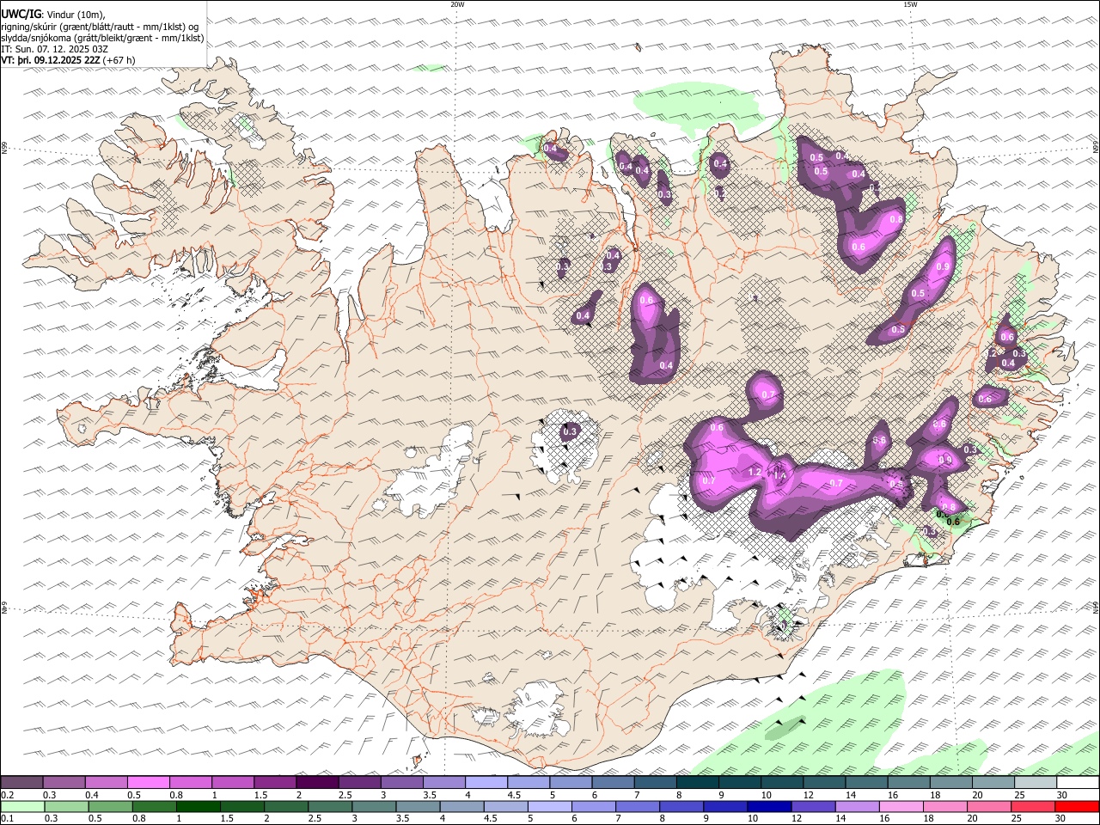Pick the pale grey 25 swatch in snow scale
The height and width of the screenshot is (825, 1100).
1036,783
